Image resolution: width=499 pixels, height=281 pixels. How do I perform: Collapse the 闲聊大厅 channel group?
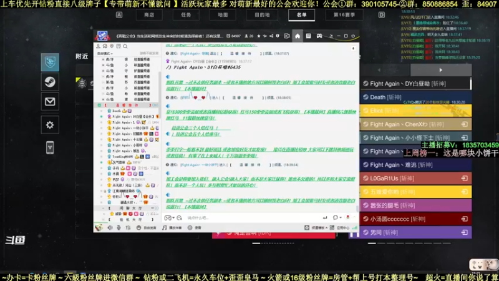click(x=103, y=208)
